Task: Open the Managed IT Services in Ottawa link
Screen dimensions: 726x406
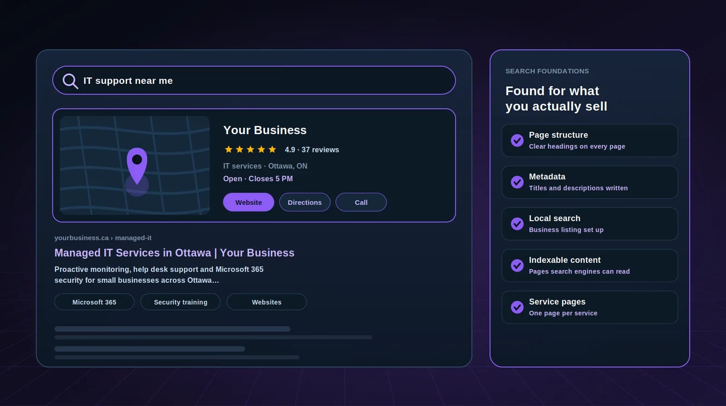Action: coord(174,253)
